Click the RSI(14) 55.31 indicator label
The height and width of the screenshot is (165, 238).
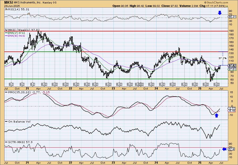(x=18, y=10)
